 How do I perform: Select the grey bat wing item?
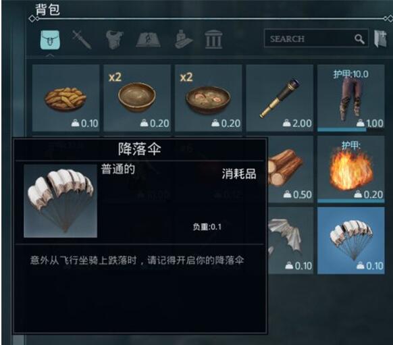pyautogui.click(x=290, y=240)
